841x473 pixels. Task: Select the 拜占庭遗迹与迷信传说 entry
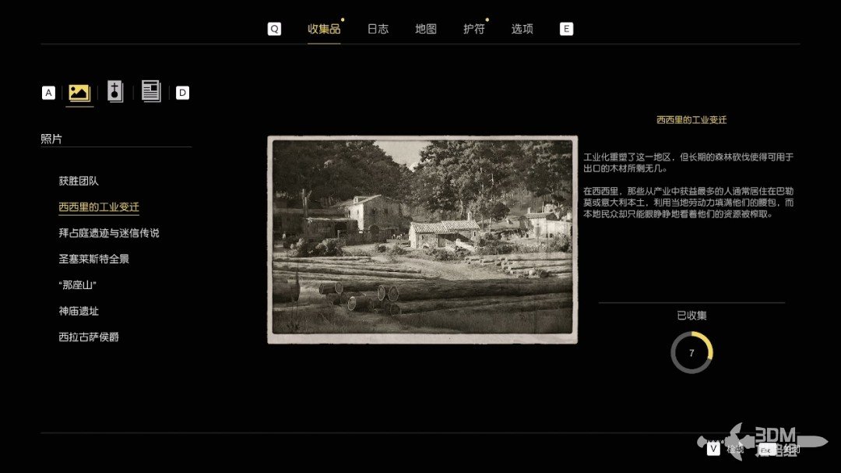tap(109, 233)
